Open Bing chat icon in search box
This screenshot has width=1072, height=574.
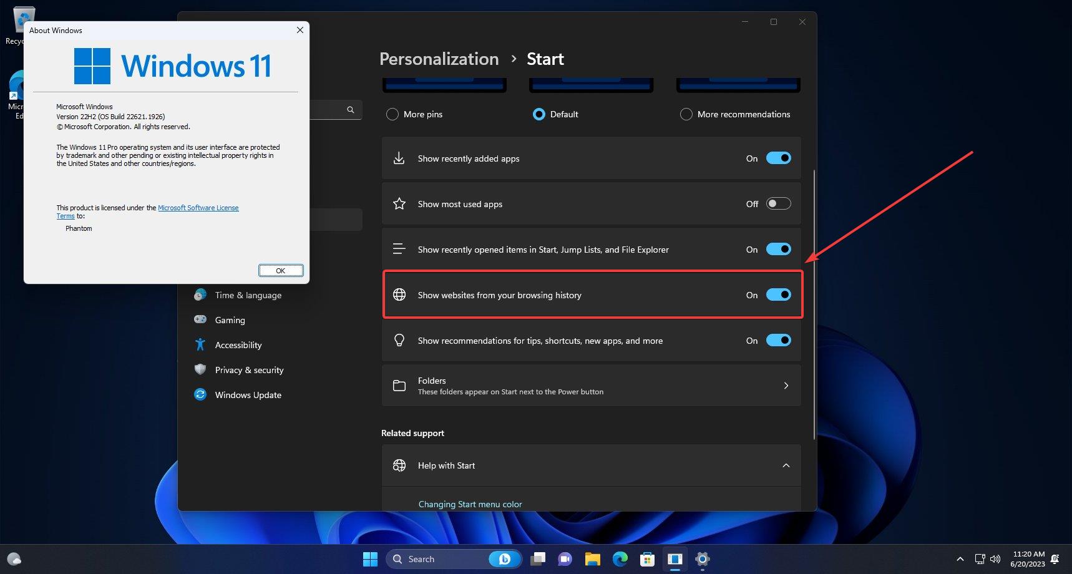504,559
